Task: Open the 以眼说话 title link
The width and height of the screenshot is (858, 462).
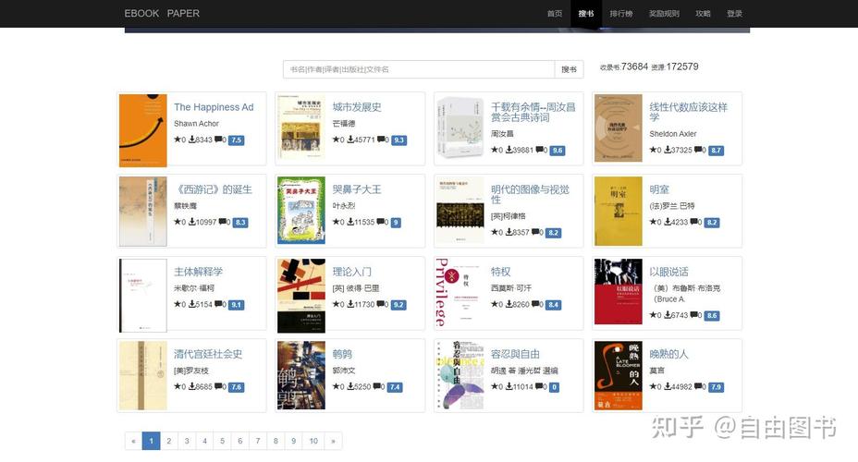Action: pos(668,272)
